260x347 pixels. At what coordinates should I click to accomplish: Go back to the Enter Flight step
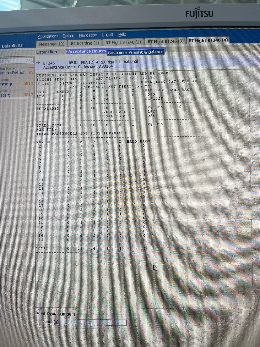click(47, 52)
